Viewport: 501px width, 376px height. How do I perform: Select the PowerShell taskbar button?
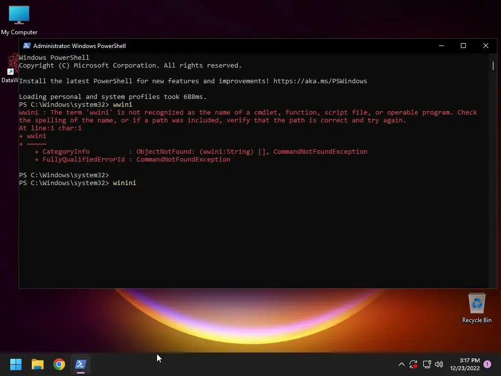[x=81, y=364]
